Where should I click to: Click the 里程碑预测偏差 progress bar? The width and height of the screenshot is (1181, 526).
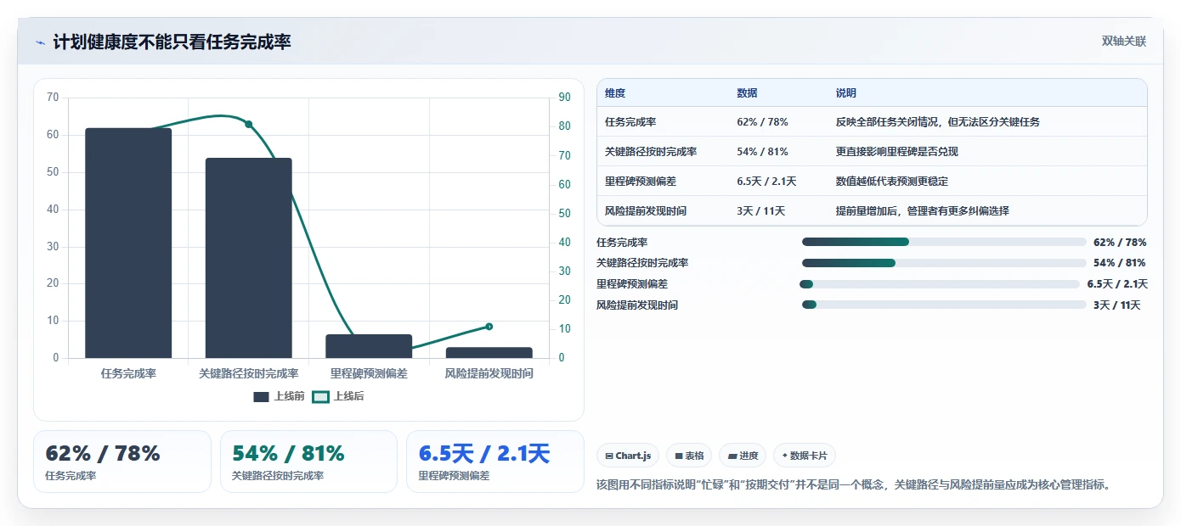(940, 284)
